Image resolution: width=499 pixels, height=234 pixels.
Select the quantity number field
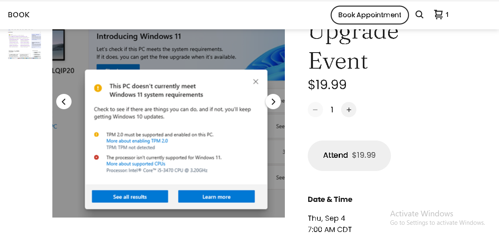(x=332, y=110)
